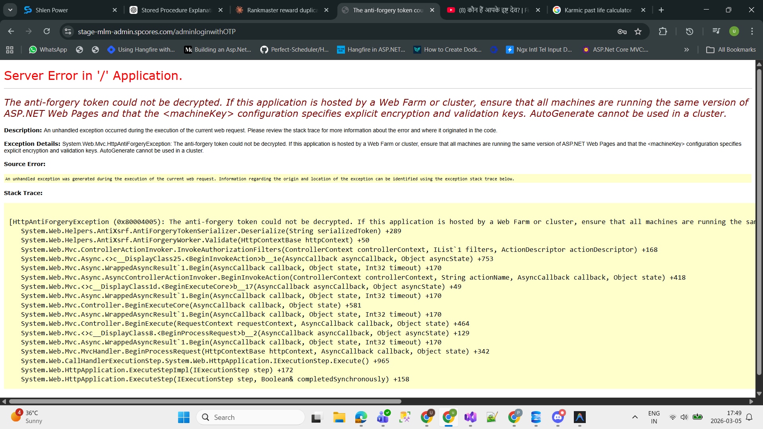The height and width of the screenshot is (429, 763).
Task: Open the WhatsApp bookmark
Action: (48, 50)
